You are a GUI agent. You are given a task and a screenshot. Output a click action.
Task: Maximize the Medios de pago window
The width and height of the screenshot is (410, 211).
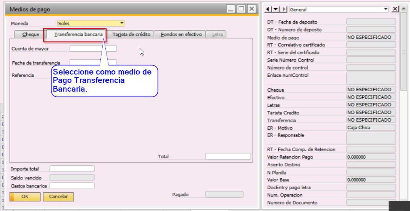tap(241, 9)
